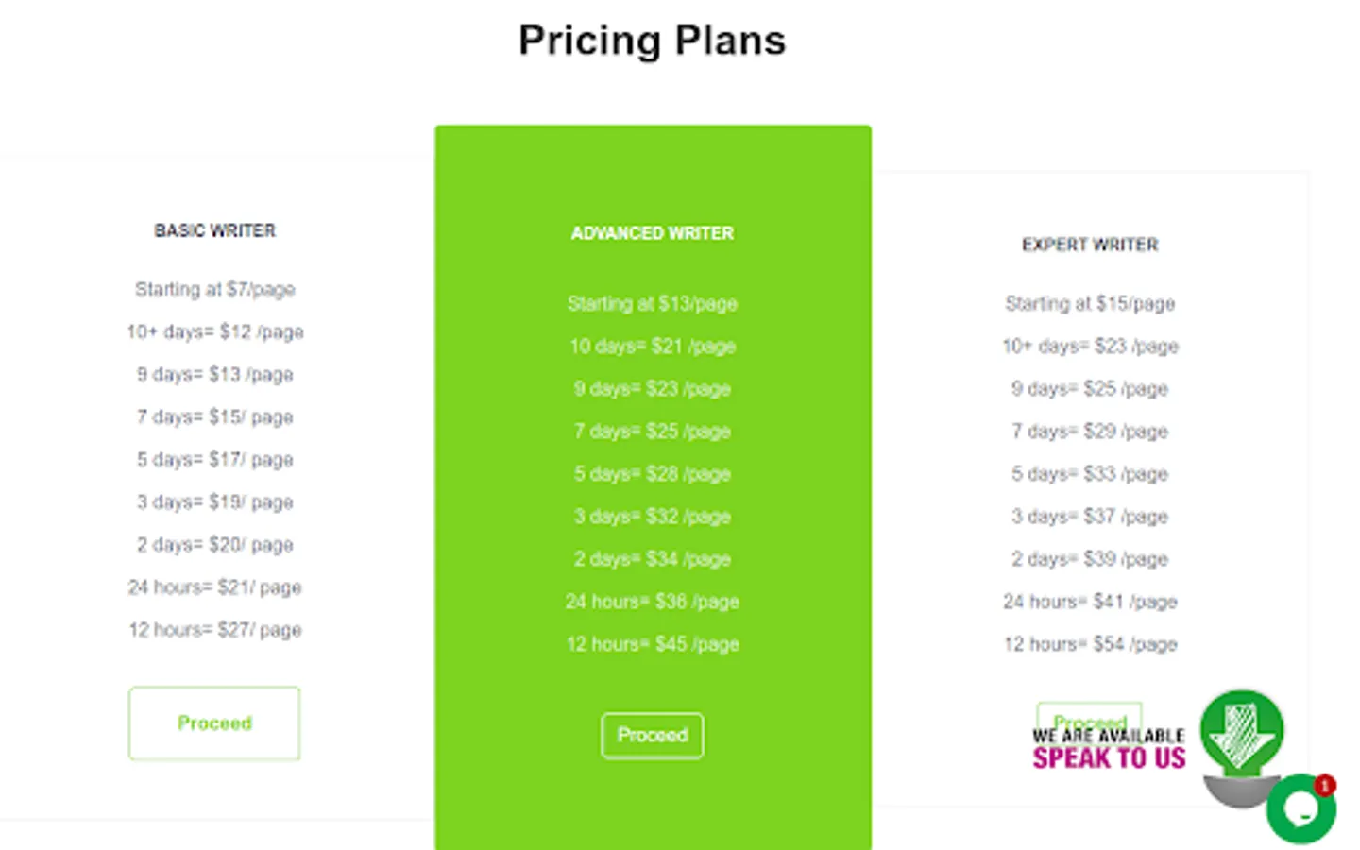
Task: Click the Speak To Us banner
Action: (x=1109, y=757)
